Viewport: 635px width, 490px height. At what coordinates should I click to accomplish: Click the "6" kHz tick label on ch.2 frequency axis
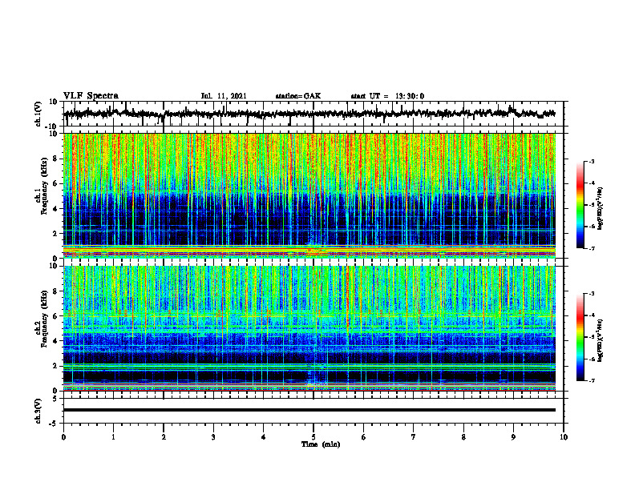[x=56, y=316]
